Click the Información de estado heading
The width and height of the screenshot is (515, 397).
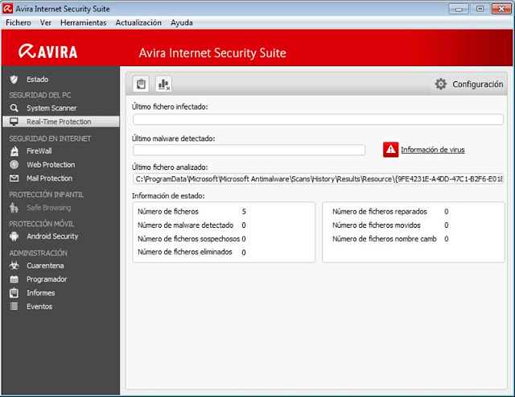tap(168, 196)
